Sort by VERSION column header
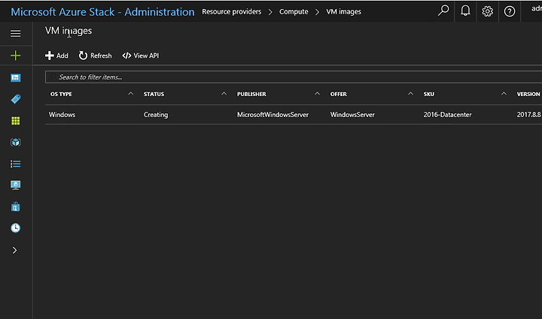Screen dimensions: 542x319 coord(528,94)
